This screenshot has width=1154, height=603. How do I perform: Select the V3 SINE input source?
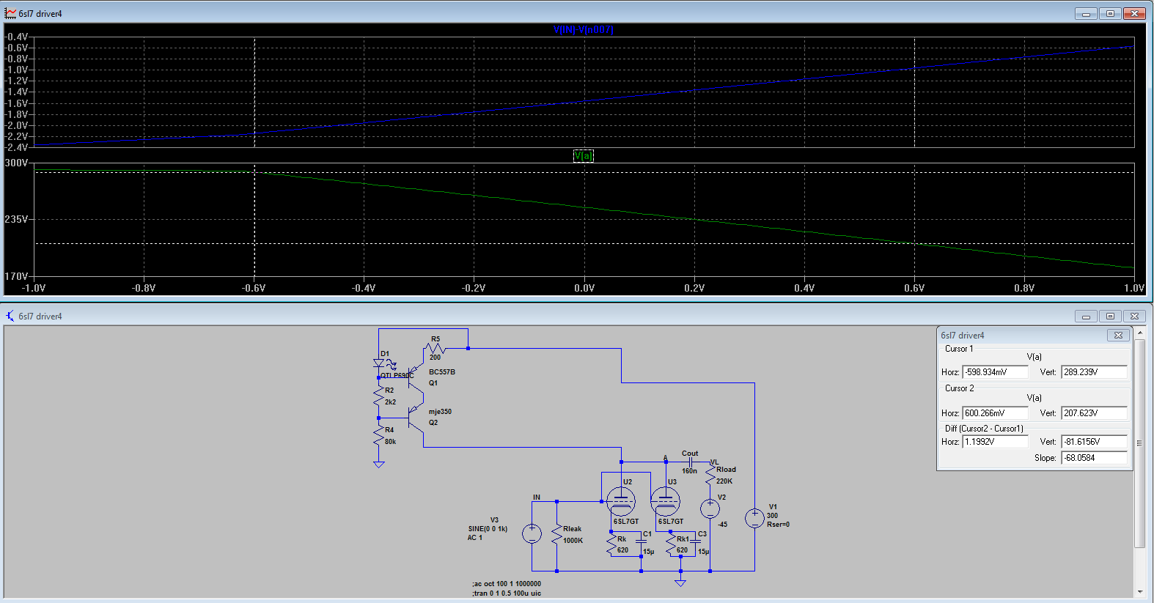pos(532,533)
